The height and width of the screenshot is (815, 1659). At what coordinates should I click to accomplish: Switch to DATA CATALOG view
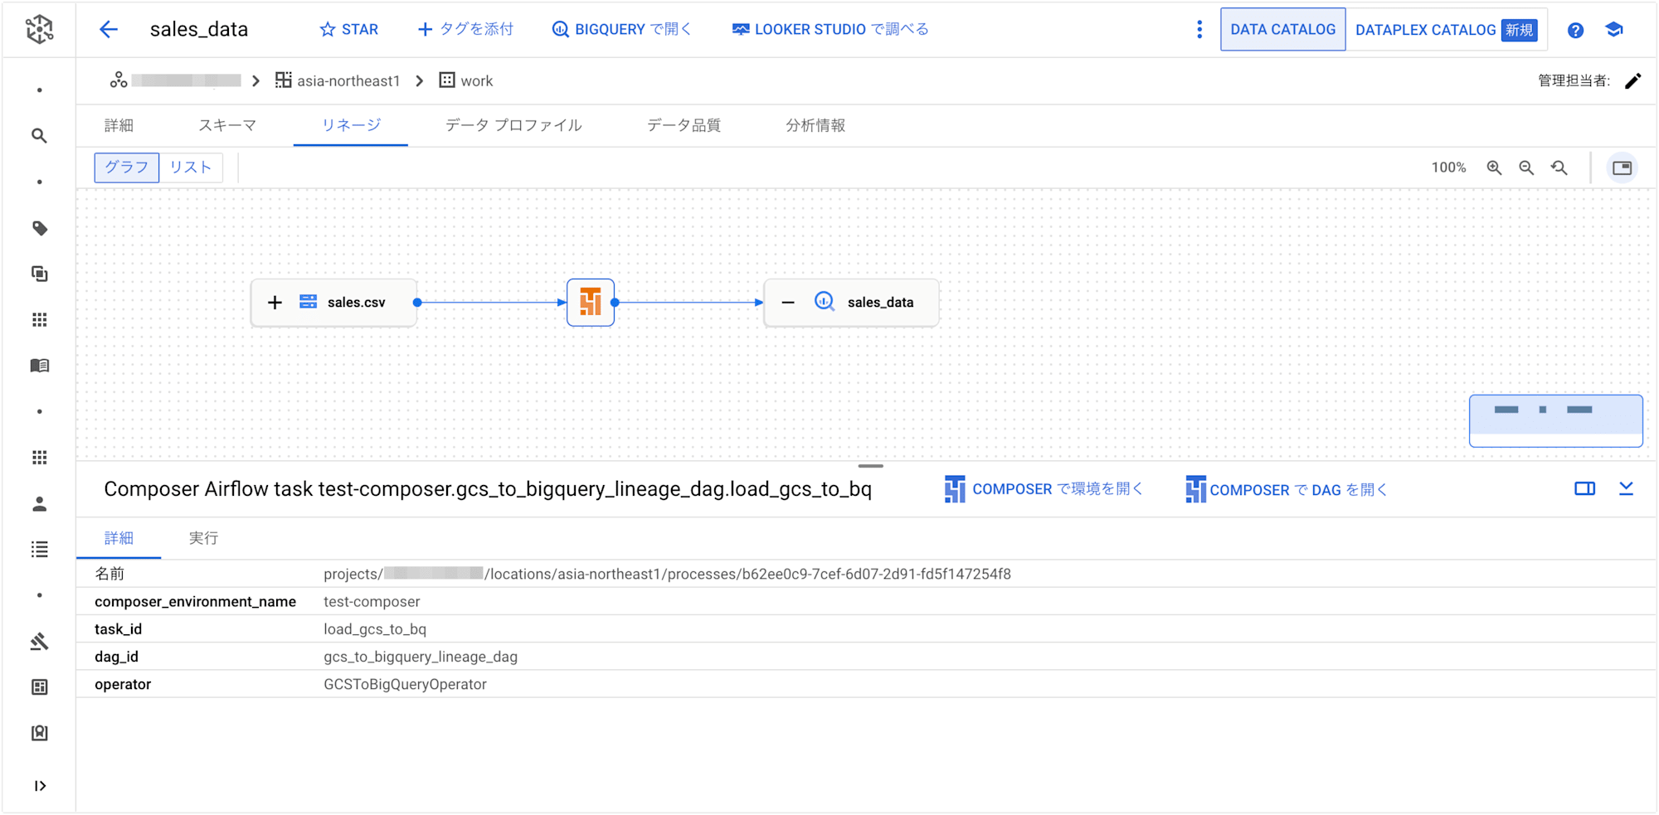pyautogui.click(x=1282, y=30)
